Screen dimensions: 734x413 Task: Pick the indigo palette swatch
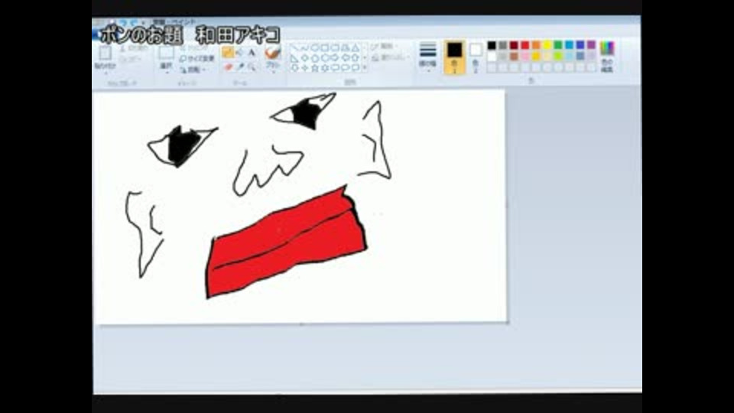point(580,45)
